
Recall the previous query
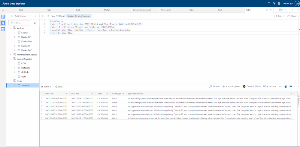(x=61, y=16)
